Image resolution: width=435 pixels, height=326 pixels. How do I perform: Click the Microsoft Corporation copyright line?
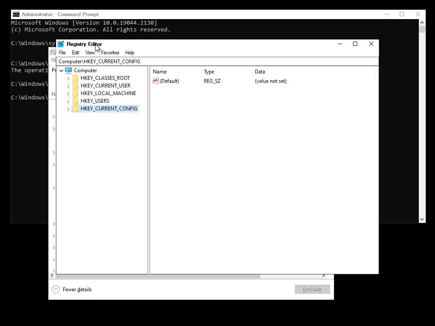[x=91, y=29]
